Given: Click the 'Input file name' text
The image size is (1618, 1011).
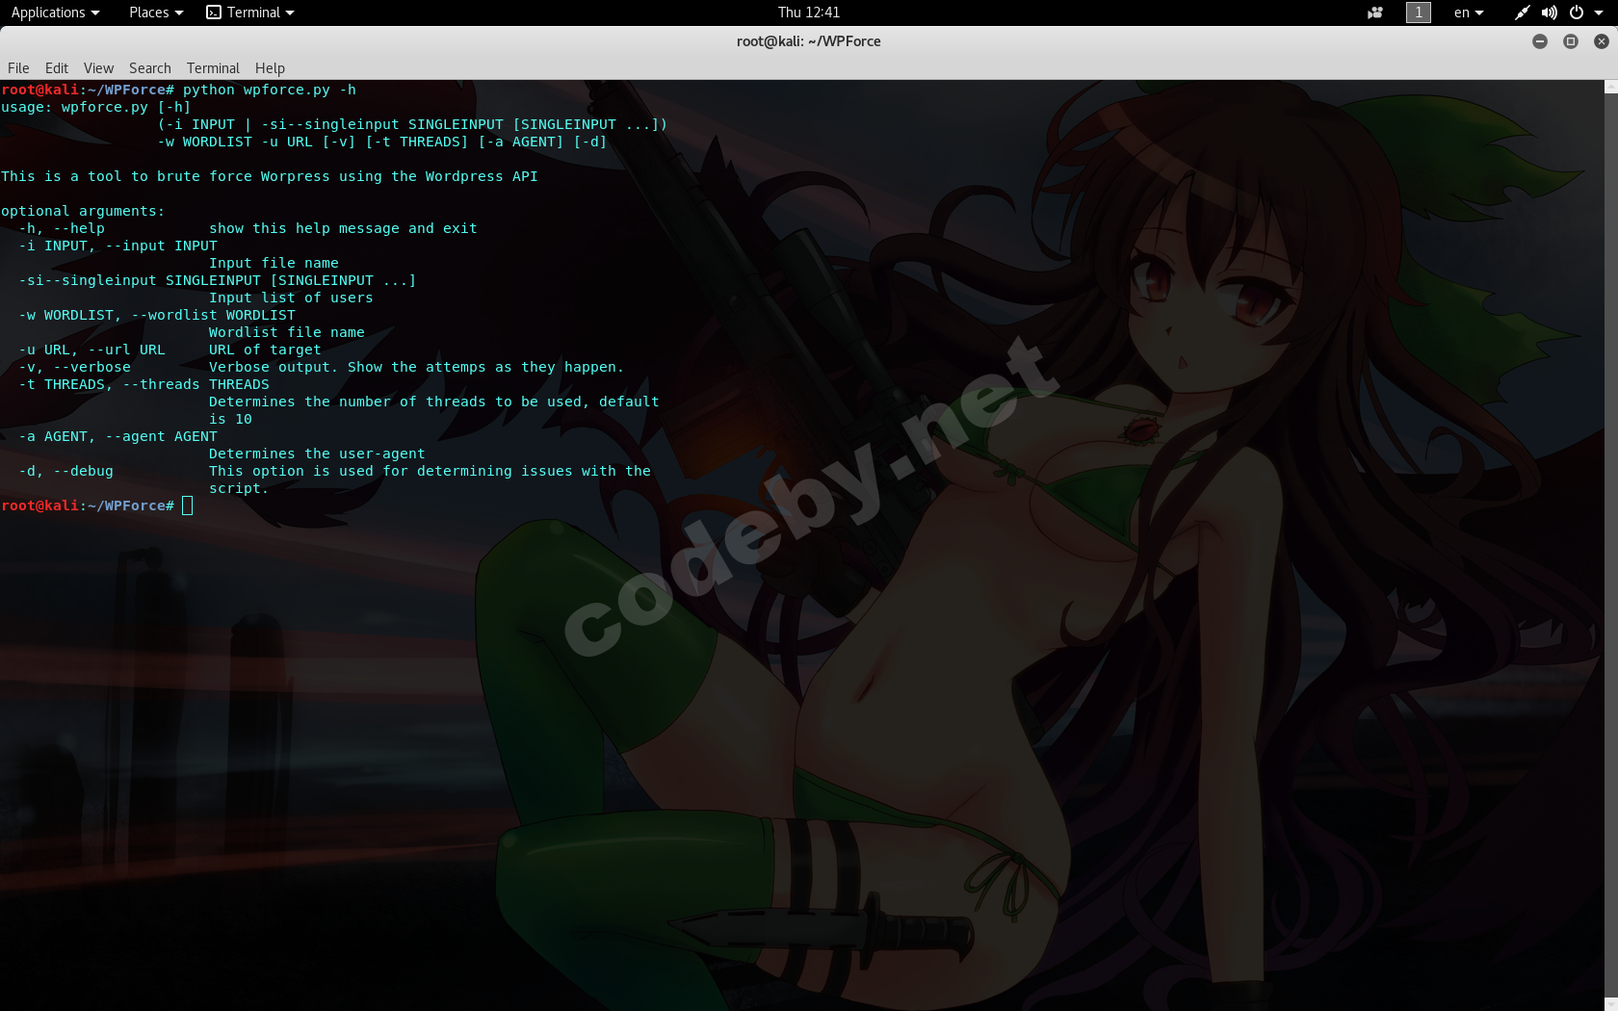Looking at the screenshot, I should (x=274, y=263).
